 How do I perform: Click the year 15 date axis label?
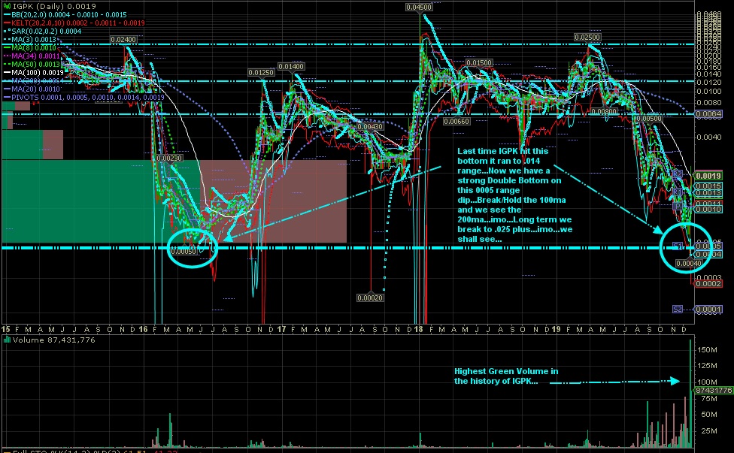5,329
